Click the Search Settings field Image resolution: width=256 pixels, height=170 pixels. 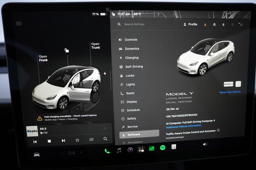coord(134,24)
